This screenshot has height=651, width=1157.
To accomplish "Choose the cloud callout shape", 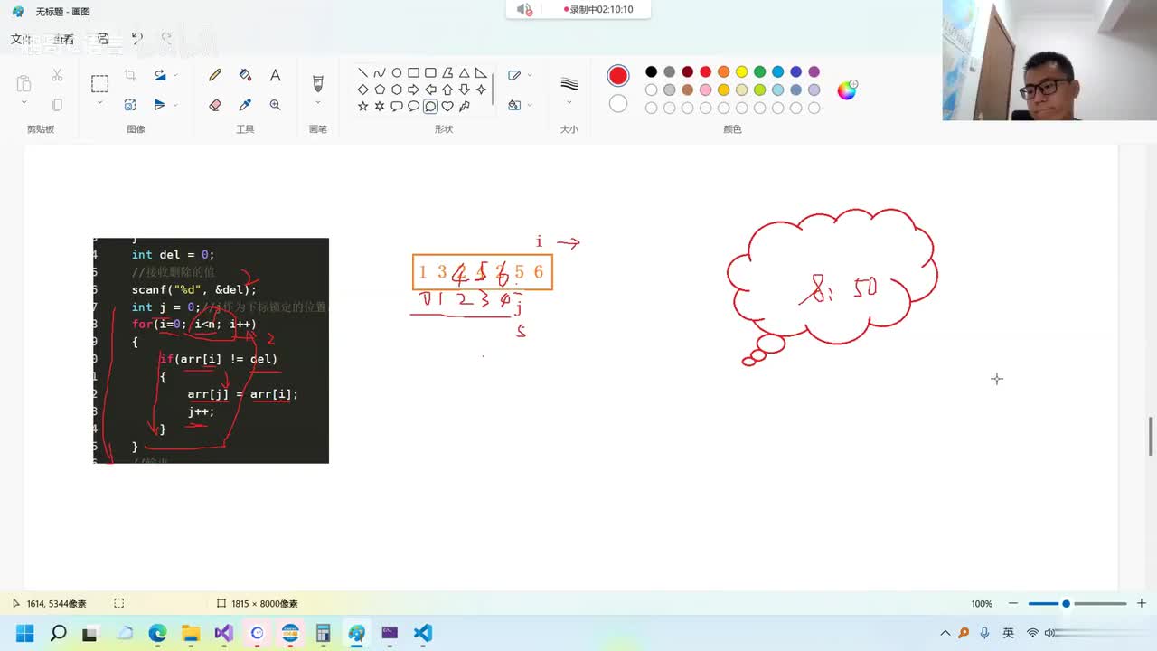I will tap(430, 106).
